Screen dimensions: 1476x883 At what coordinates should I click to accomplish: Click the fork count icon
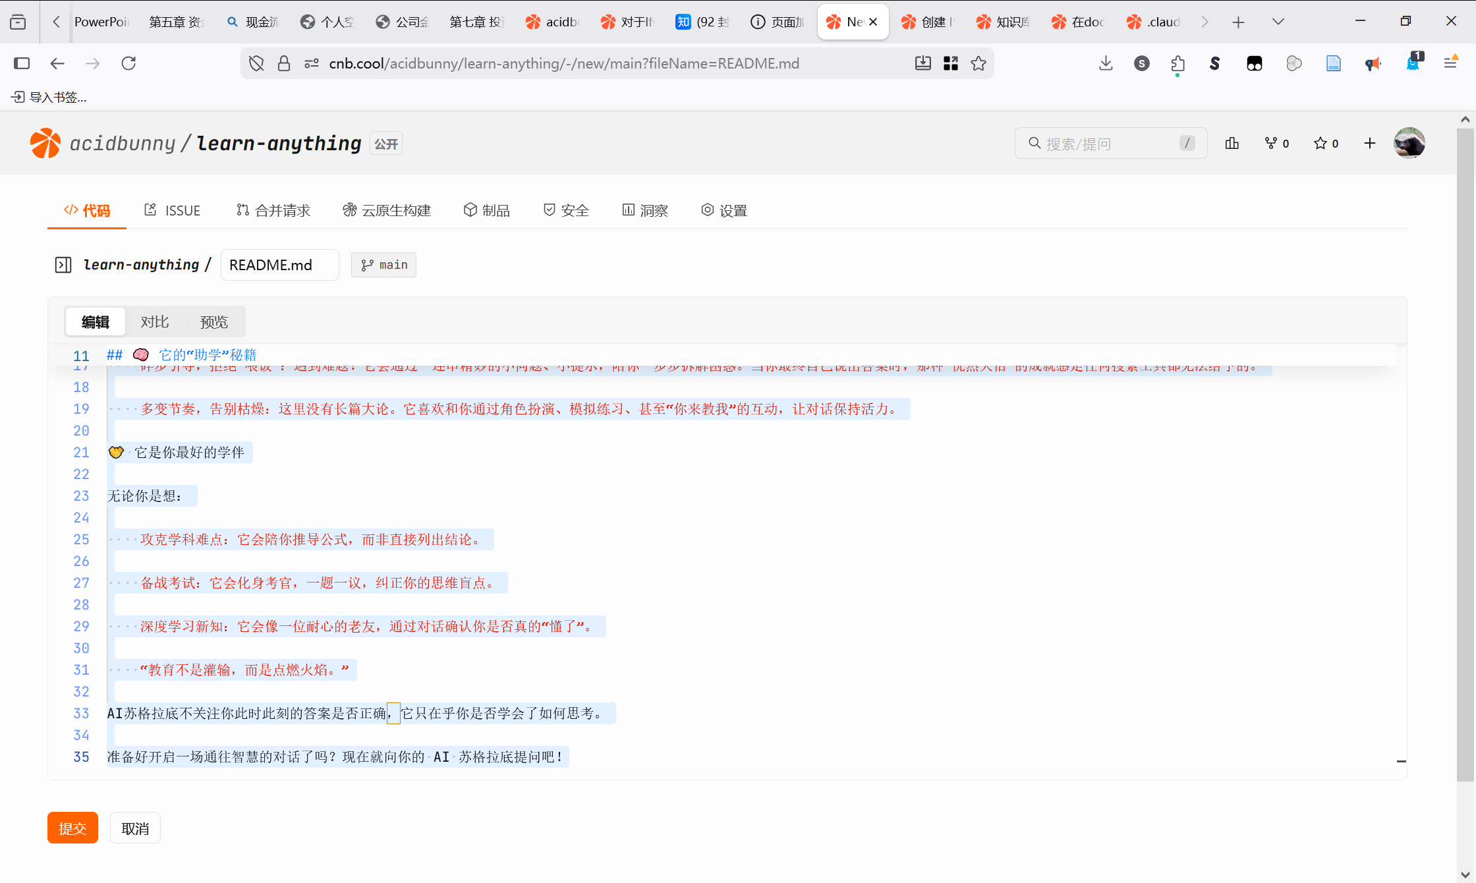click(1270, 143)
